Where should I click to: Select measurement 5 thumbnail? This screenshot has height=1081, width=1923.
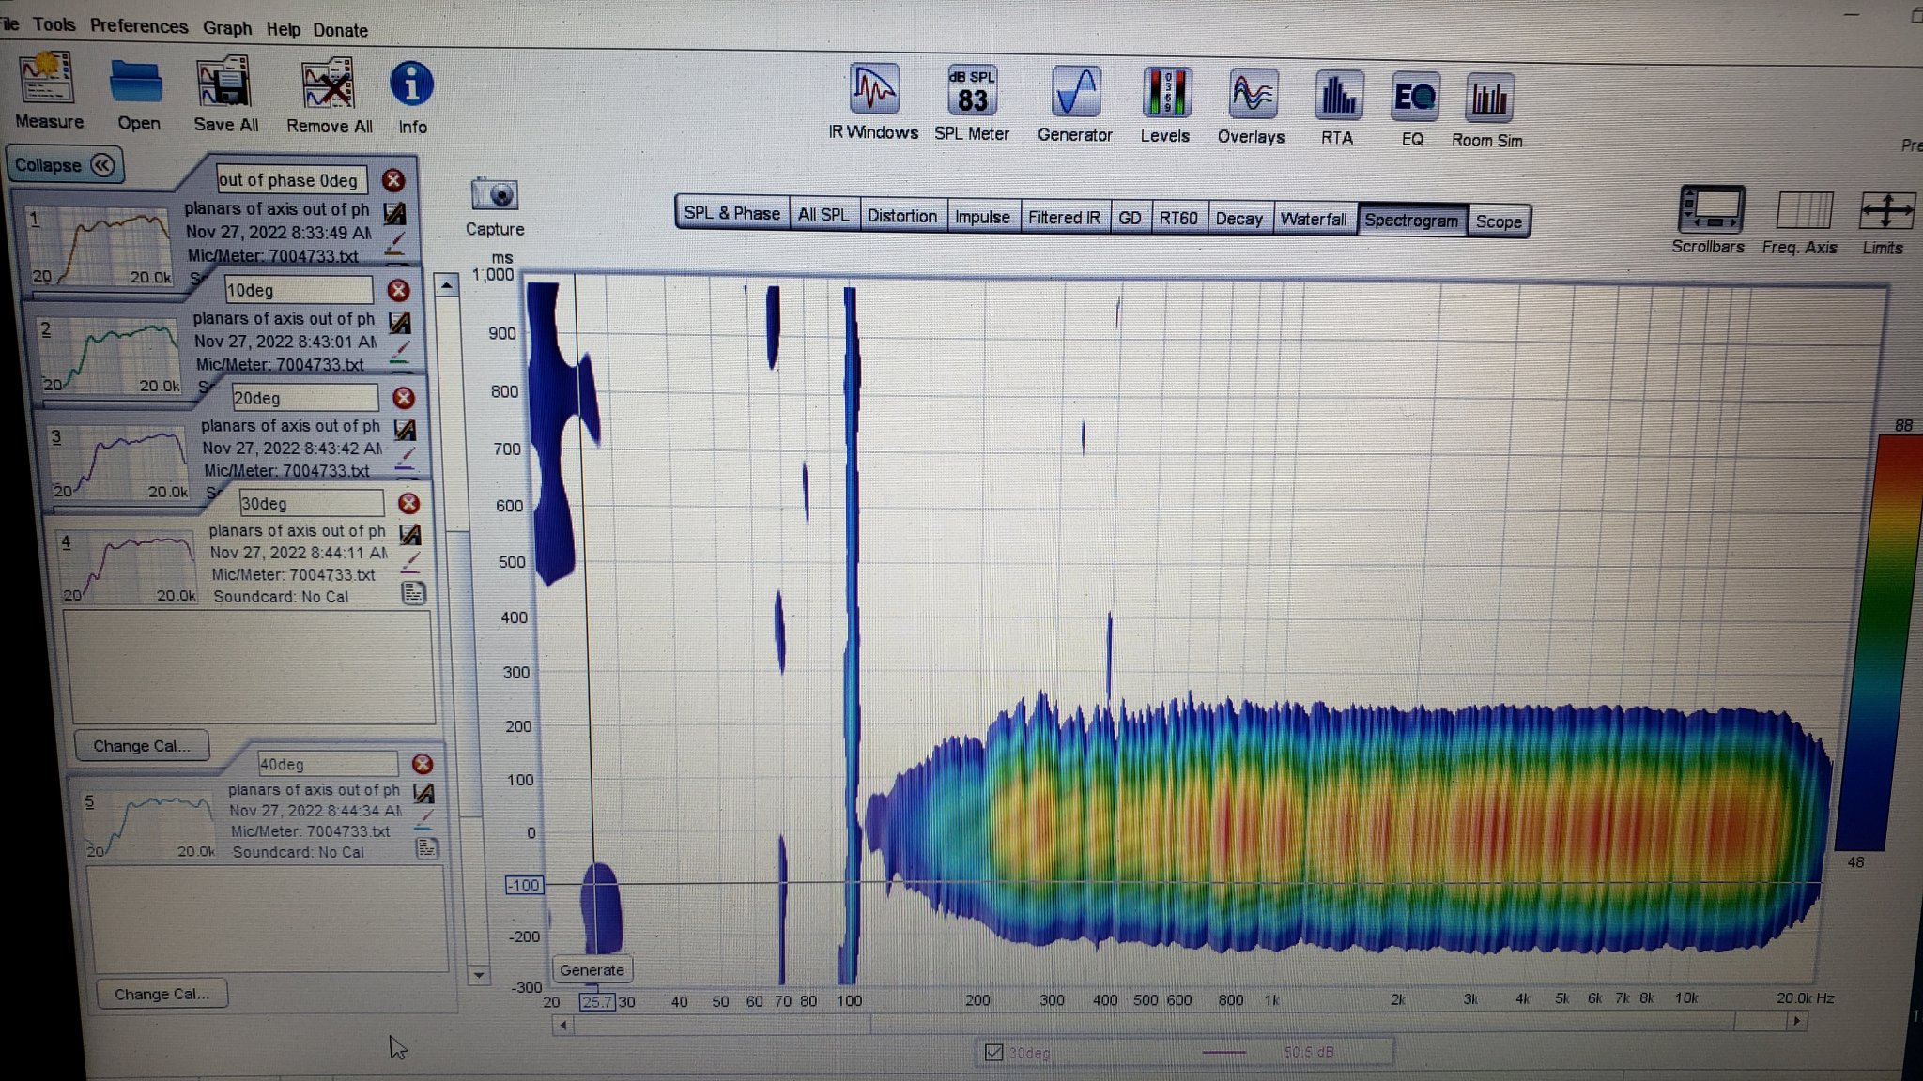(x=148, y=826)
